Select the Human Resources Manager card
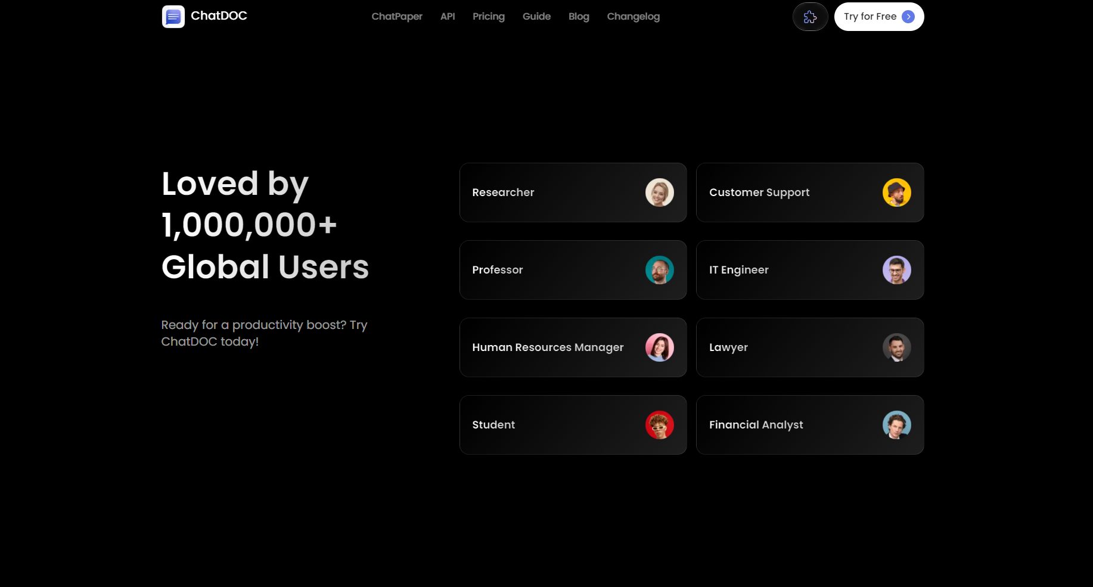 click(x=572, y=347)
